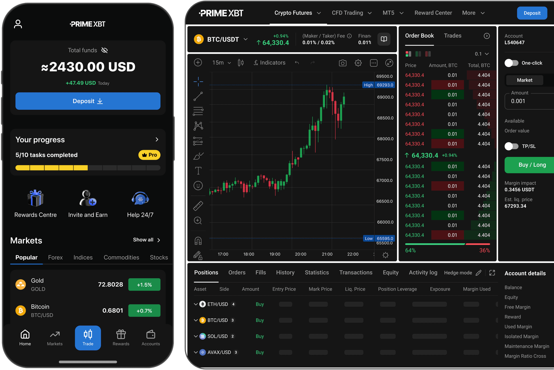Click the add symbol plus icon on chart
Image resolution: width=554 pixels, height=370 pixels.
(x=198, y=63)
